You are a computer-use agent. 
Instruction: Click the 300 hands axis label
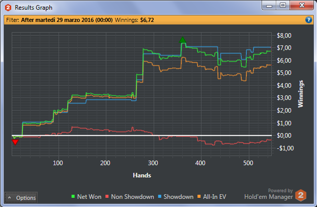click(153, 163)
